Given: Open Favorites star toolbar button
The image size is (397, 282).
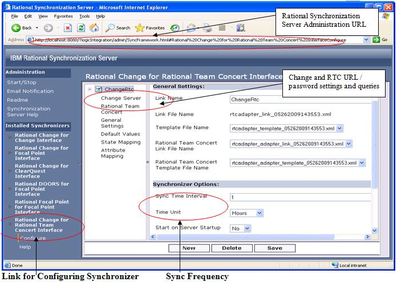Looking at the screenshot, I should point(150,28).
